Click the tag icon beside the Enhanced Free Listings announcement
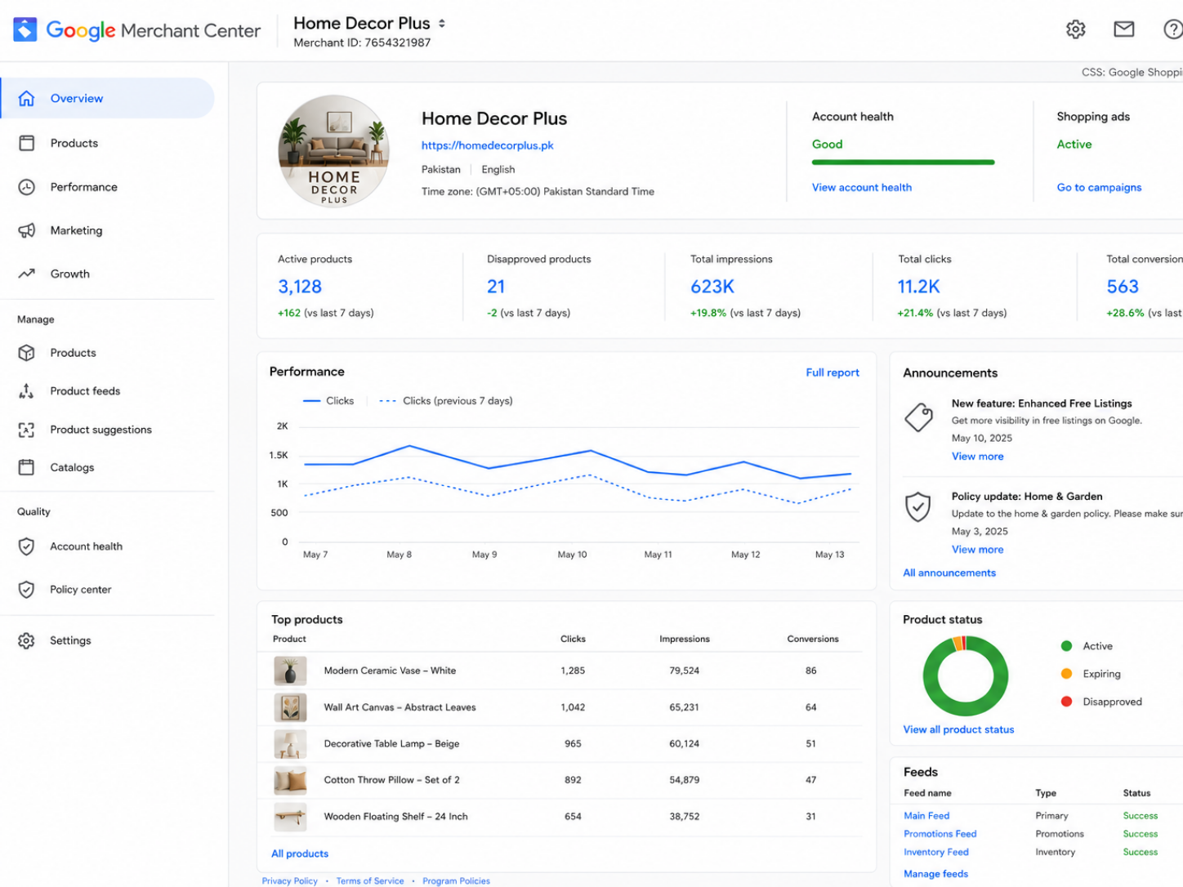 919,417
